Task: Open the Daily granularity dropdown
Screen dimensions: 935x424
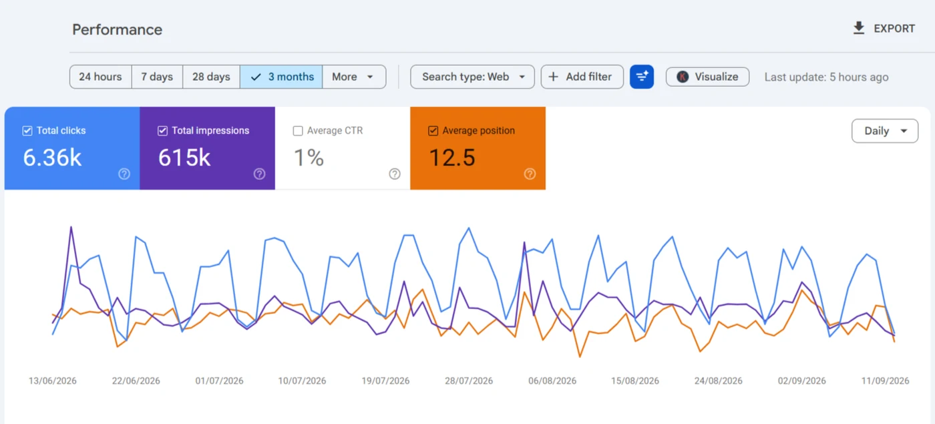Action: pyautogui.click(x=885, y=131)
